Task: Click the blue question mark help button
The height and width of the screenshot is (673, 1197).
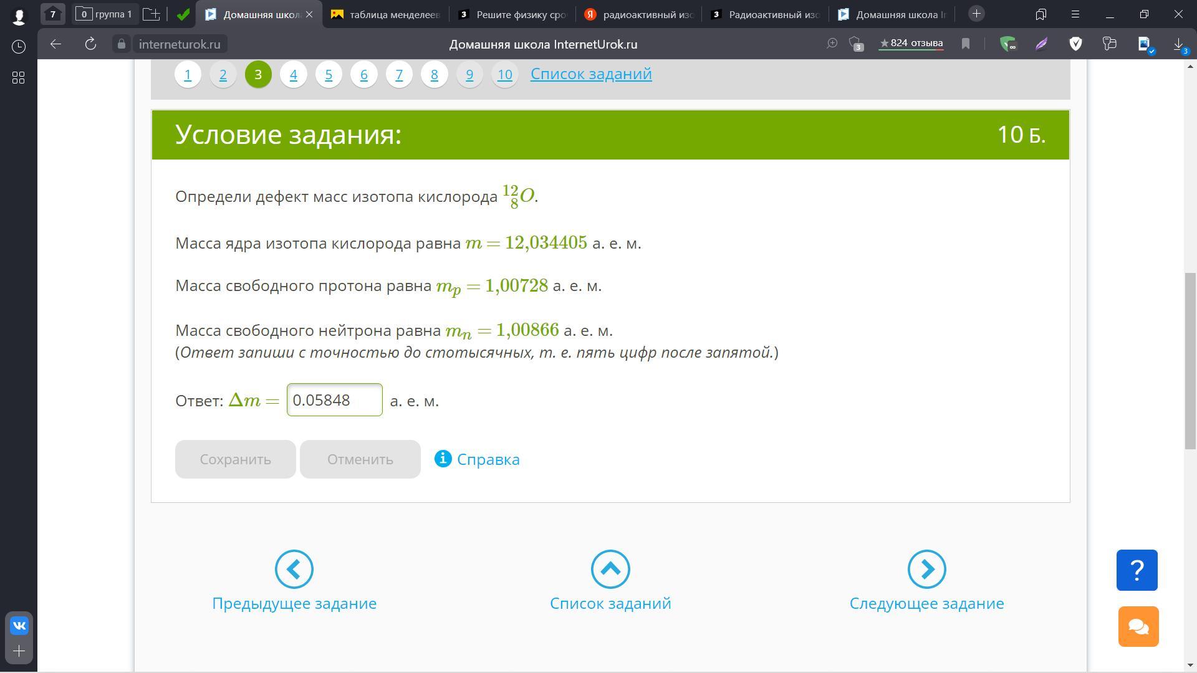Action: coord(1137,570)
